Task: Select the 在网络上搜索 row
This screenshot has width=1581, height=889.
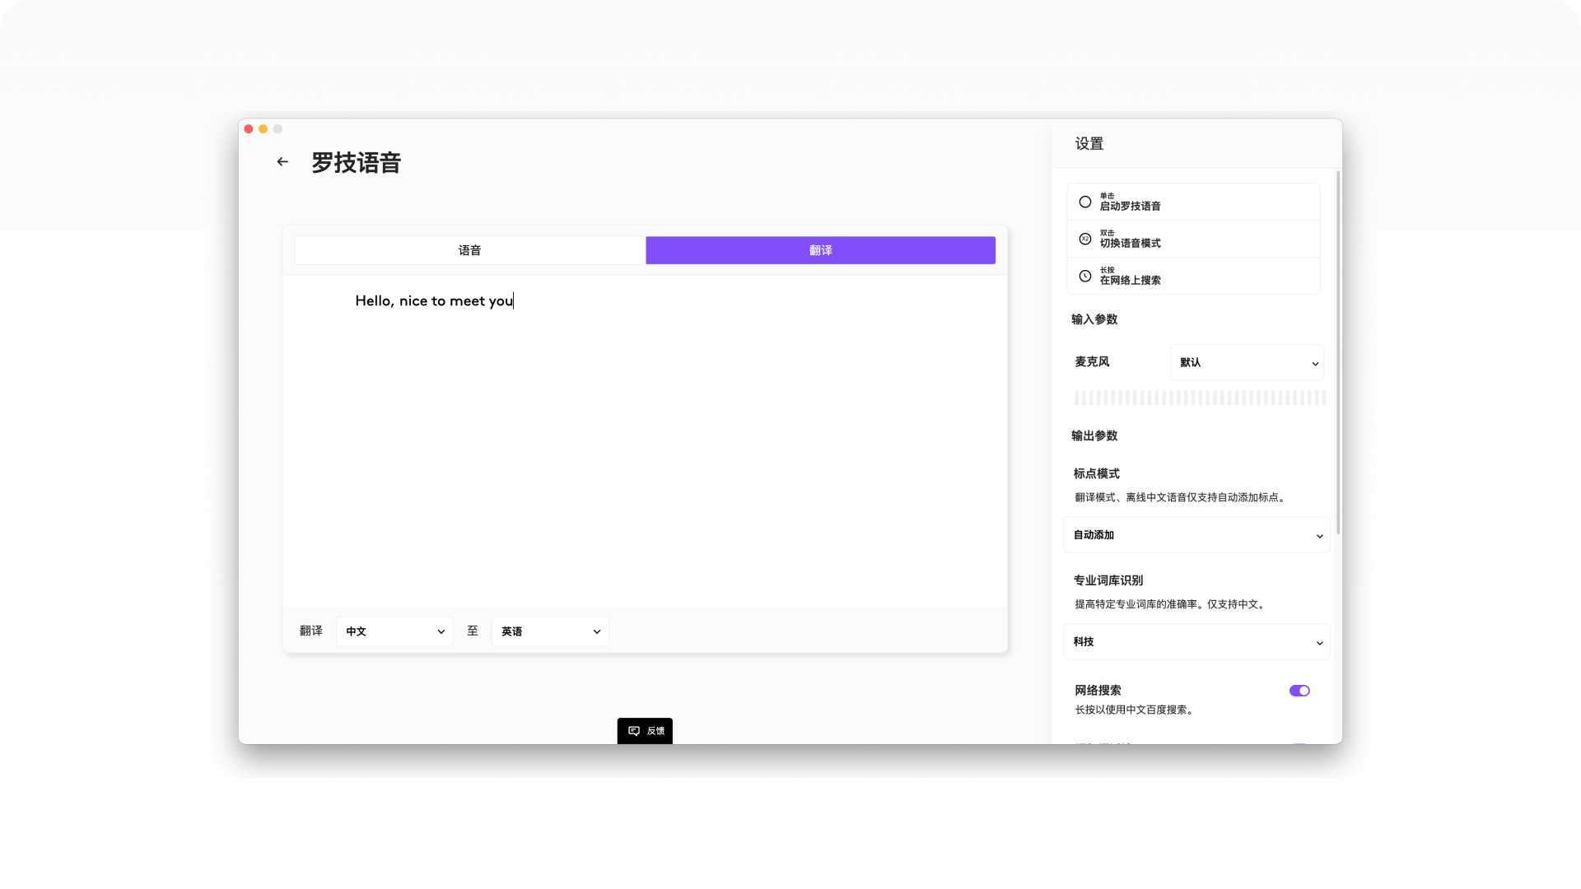Action: click(x=1194, y=276)
